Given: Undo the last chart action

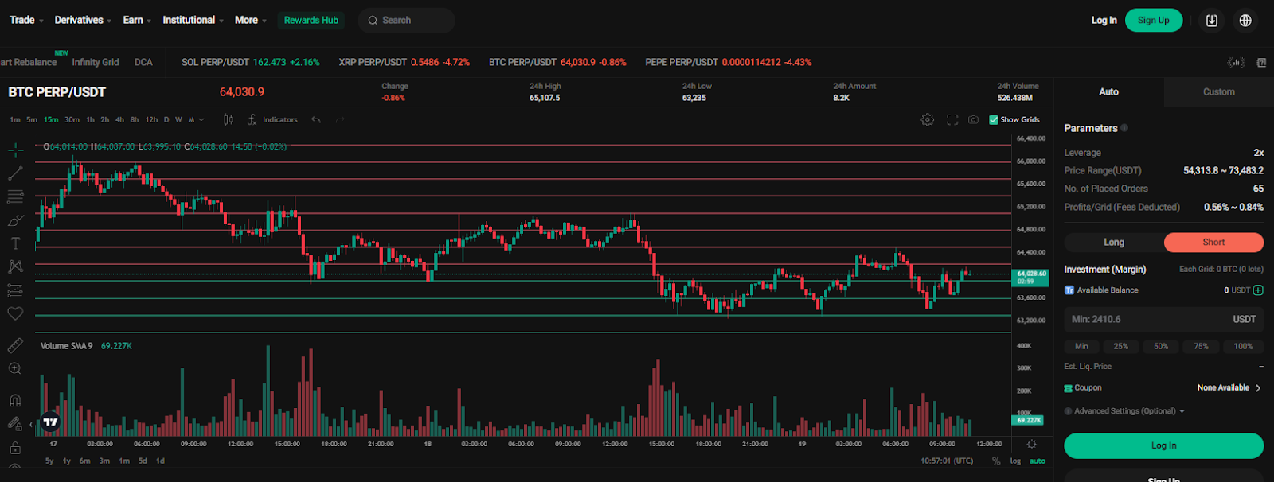Looking at the screenshot, I should pyautogui.click(x=316, y=120).
